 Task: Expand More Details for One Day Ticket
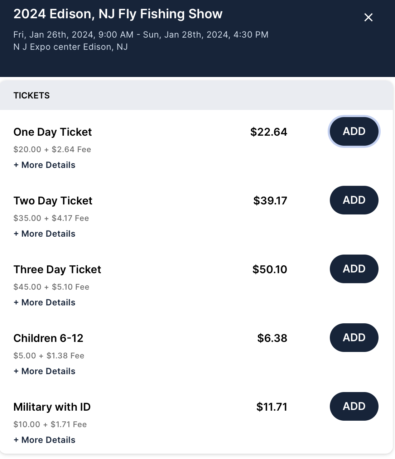coord(44,165)
